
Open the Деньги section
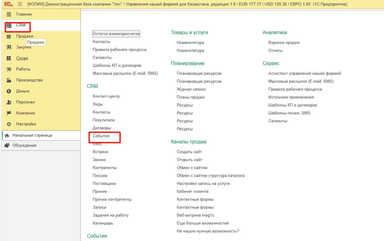[41, 91]
